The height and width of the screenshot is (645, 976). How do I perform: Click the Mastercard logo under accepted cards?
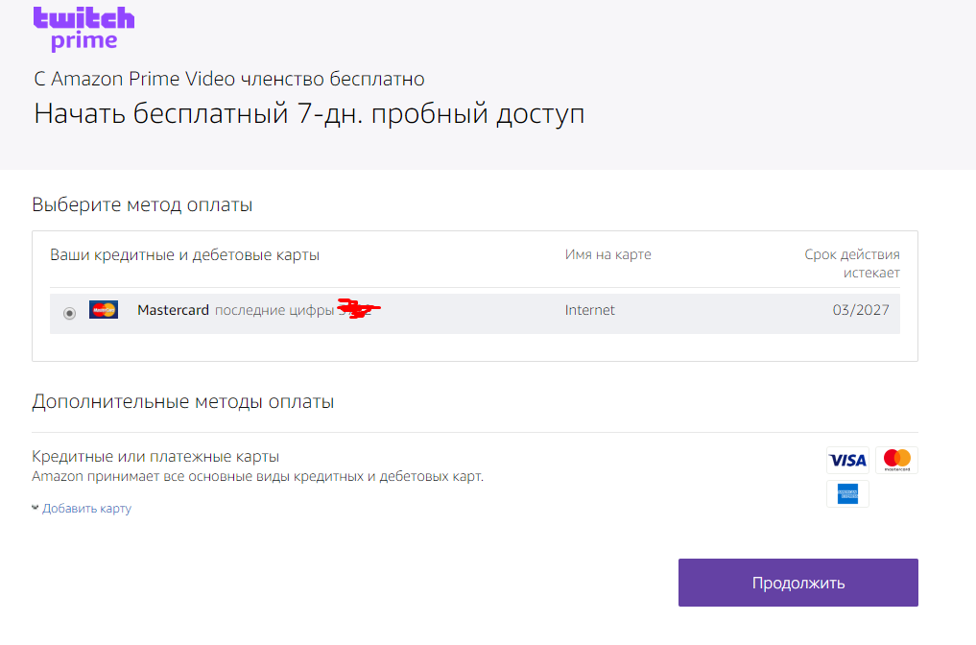[897, 460]
